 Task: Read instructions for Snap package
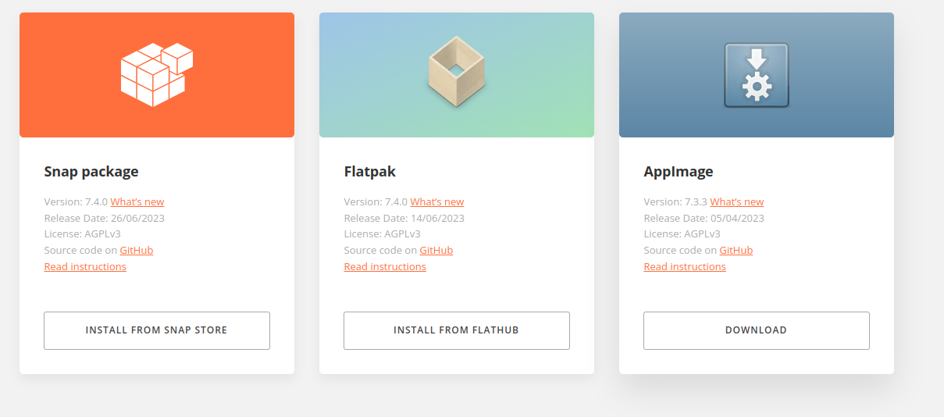click(x=85, y=266)
